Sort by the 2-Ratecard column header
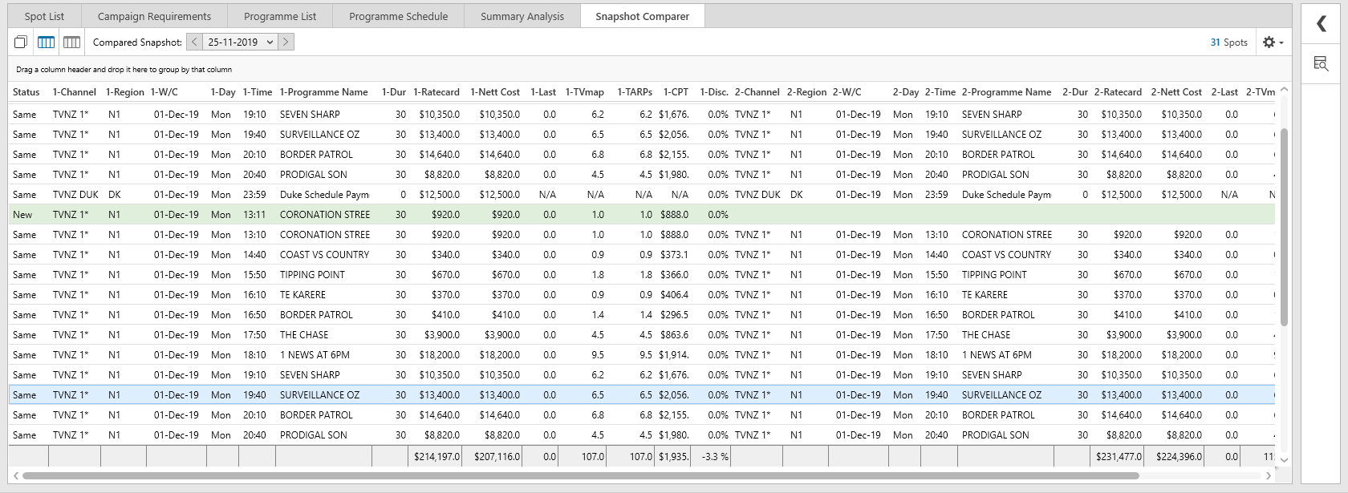 click(1118, 92)
